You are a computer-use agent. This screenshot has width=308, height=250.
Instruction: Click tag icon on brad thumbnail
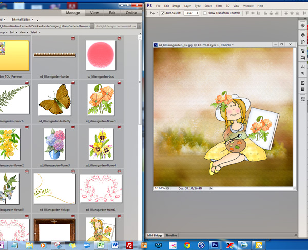[119, 38]
